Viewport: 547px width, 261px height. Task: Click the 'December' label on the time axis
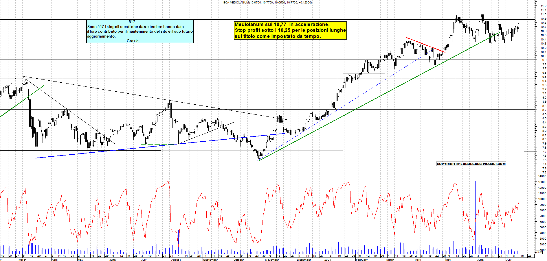point(304,260)
